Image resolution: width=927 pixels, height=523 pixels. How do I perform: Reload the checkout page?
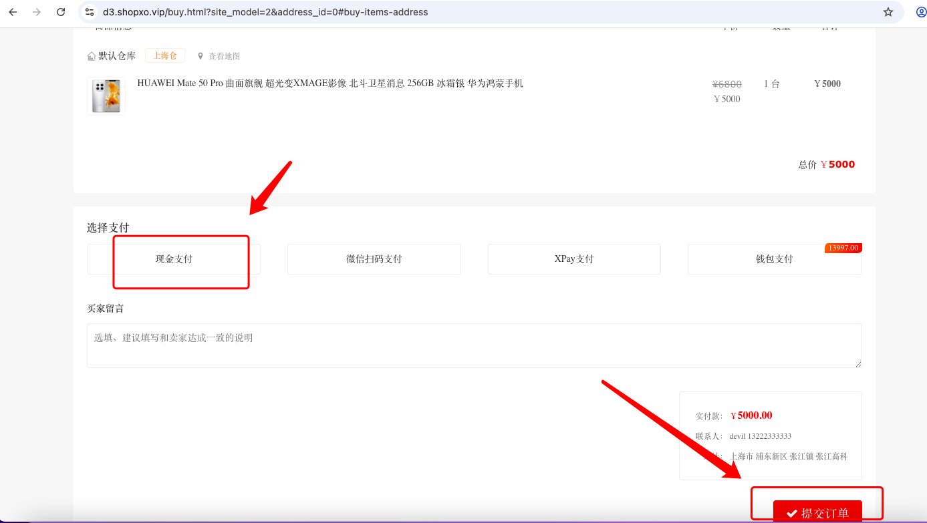coord(61,12)
